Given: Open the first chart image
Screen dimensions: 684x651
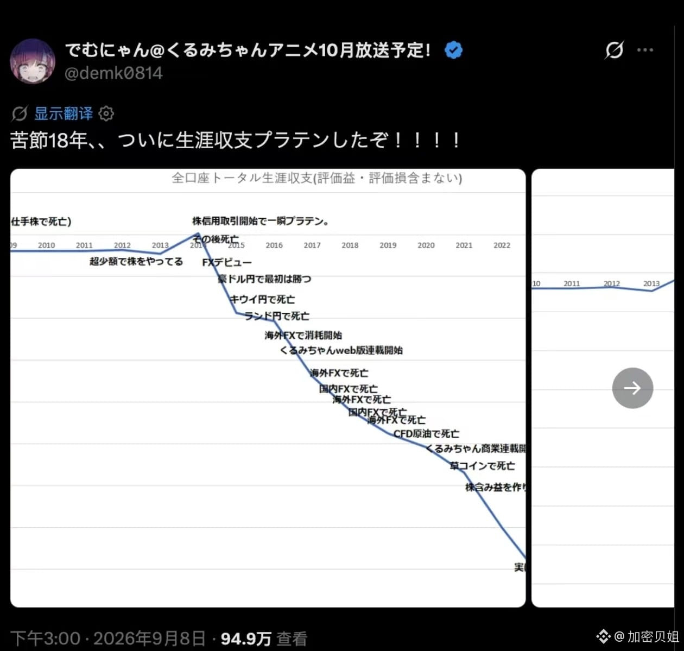Looking at the screenshot, I should [x=268, y=388].
